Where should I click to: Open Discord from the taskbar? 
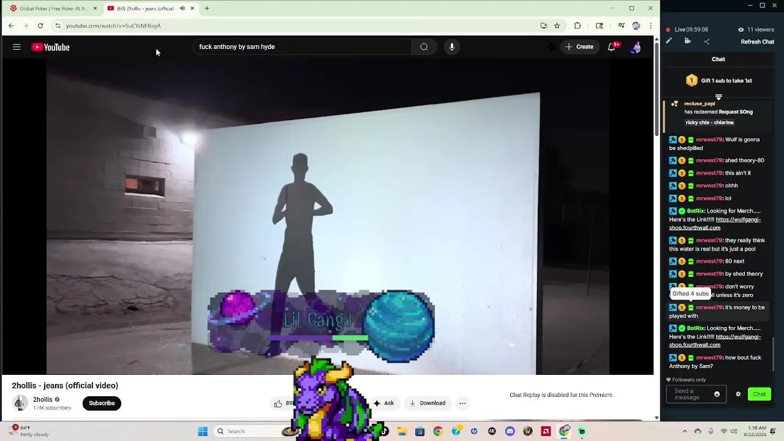coord(510,431)
